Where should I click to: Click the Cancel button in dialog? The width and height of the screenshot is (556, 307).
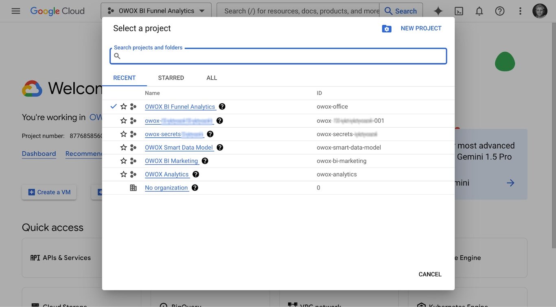pyautogui.click(x=430, y=274)
